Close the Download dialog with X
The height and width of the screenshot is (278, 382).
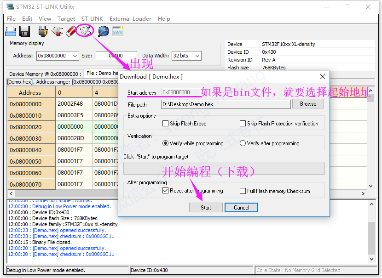coord(322,77)
